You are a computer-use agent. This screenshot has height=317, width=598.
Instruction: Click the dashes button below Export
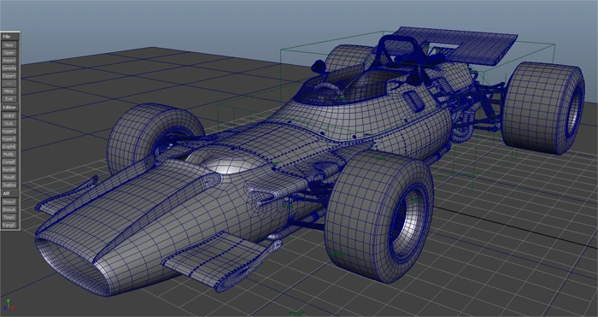9,84
